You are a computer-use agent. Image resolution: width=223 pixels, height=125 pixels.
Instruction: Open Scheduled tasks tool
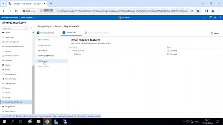coord(10,84)
